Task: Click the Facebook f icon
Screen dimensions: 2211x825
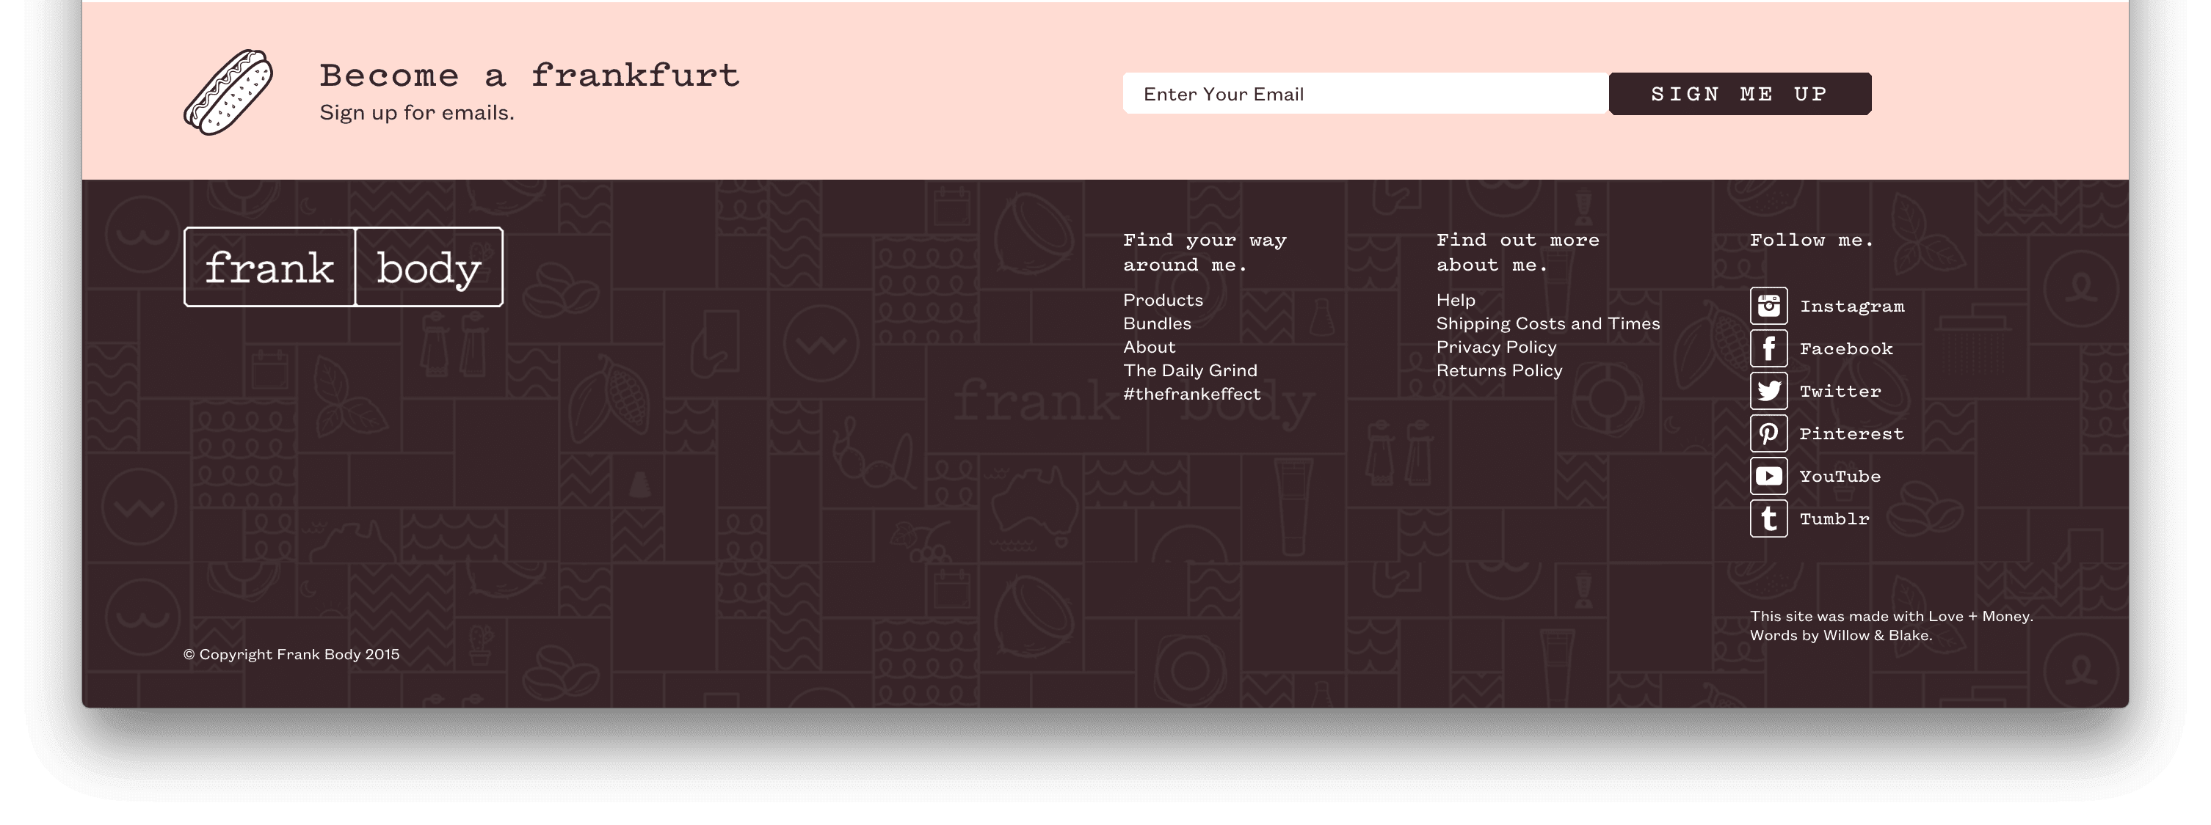Action: 1768,348
